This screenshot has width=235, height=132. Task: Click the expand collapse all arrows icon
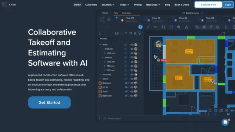[126, 33]
